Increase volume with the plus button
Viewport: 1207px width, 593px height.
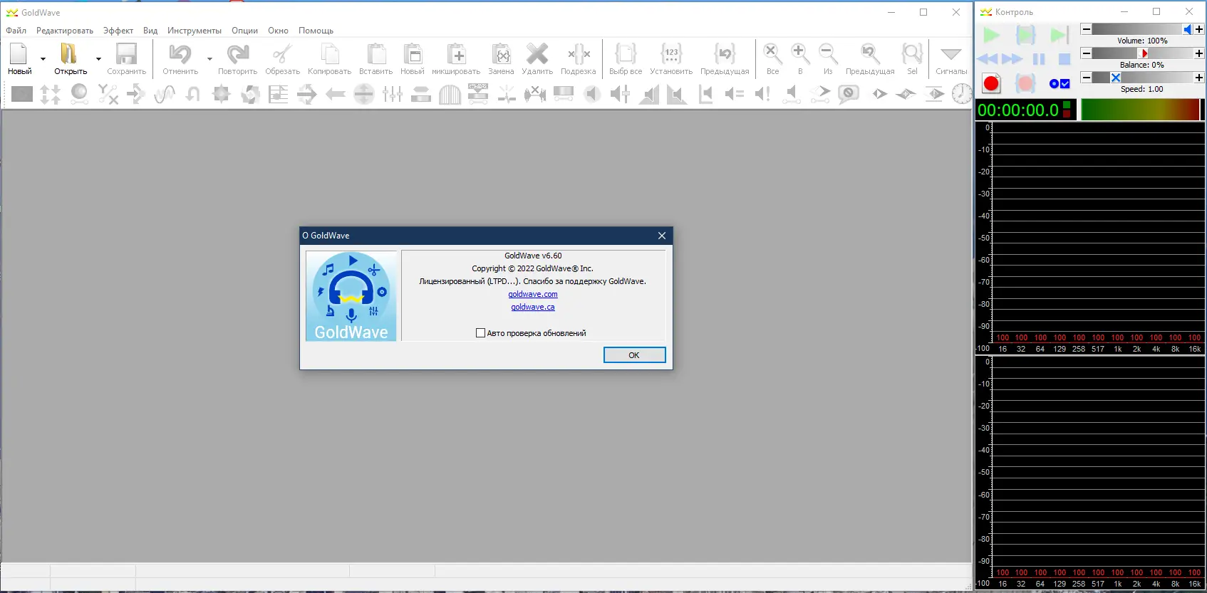point(1199,29)
